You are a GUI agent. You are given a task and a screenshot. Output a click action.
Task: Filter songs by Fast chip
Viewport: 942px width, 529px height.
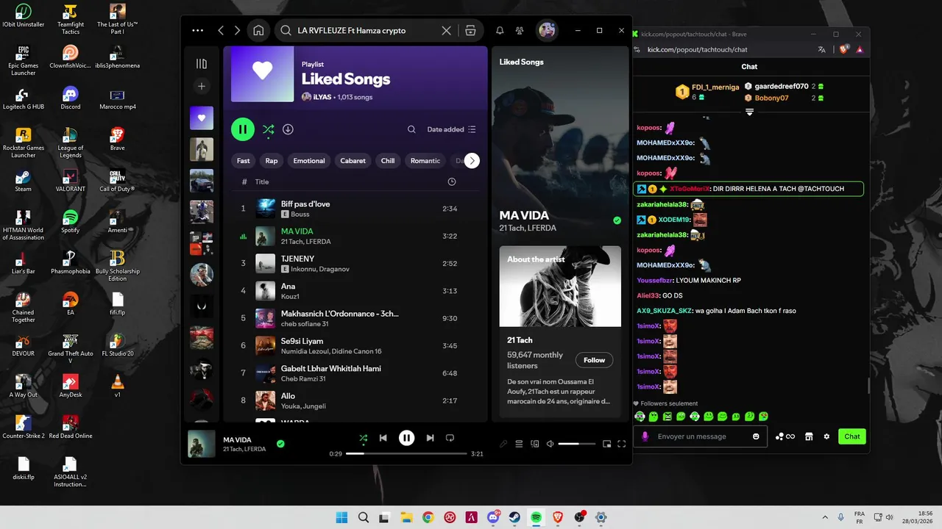click(244, 161)
